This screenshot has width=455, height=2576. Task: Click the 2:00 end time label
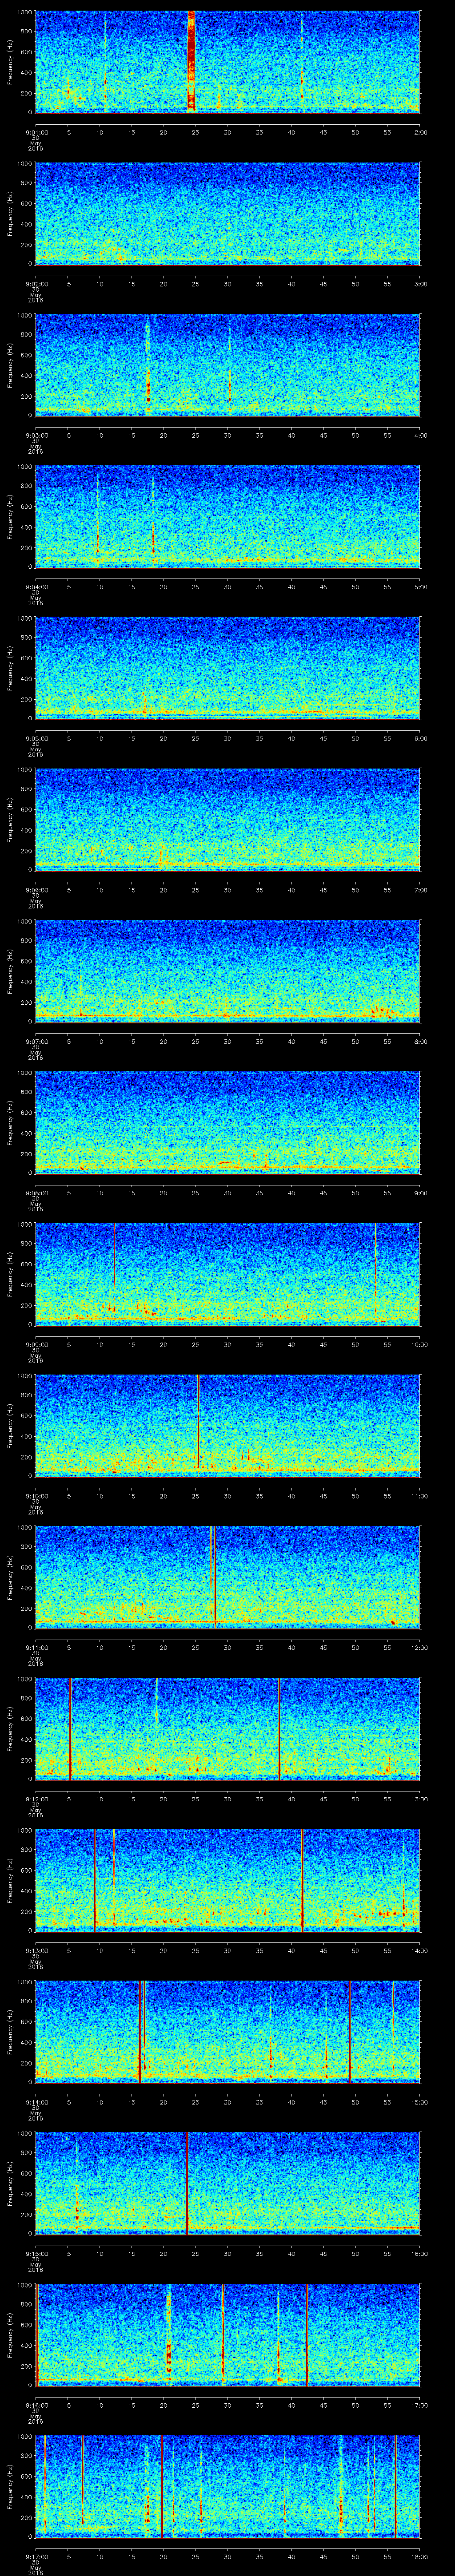click(x=420, y=132)
